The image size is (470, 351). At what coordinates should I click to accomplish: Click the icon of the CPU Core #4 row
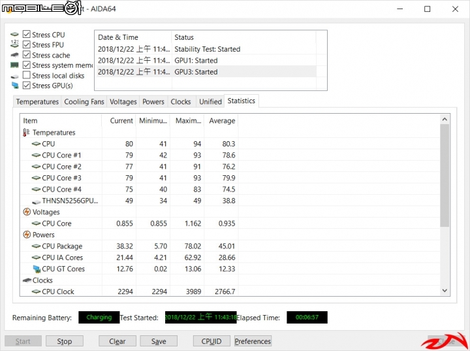[36, 190]
